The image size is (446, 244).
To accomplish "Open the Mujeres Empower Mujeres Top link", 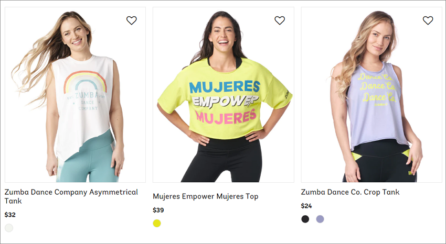I will [205, 196].
